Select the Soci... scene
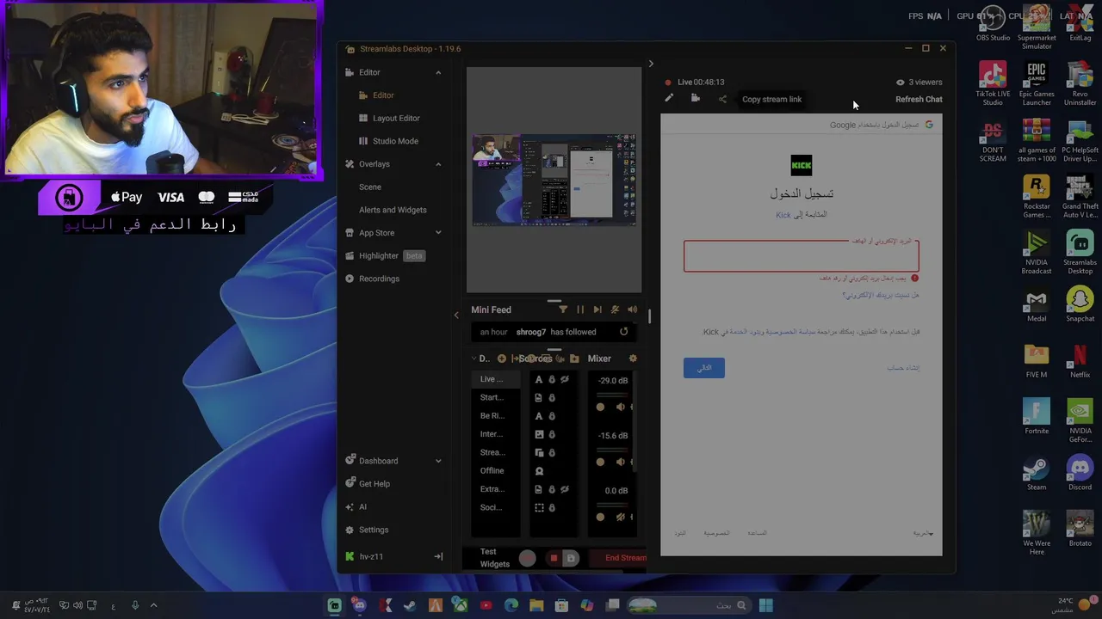The width and height of the screenshot is (1102, 619). [498, 507]
